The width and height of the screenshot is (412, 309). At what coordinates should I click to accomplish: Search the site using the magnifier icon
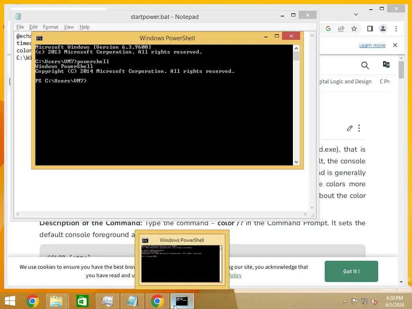365,65
